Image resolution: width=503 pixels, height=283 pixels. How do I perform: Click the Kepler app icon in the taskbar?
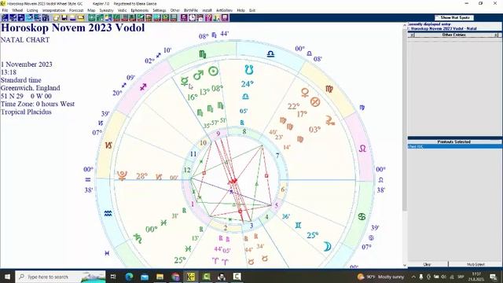191,277
